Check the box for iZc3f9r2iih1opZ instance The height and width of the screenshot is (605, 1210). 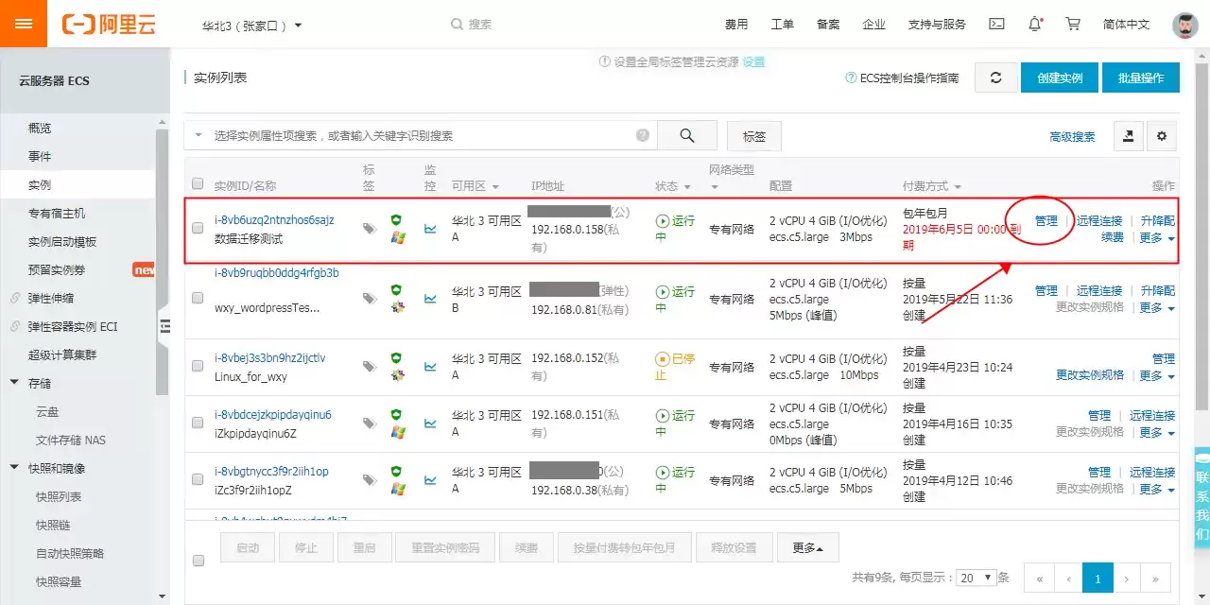(x=198, y=480)
